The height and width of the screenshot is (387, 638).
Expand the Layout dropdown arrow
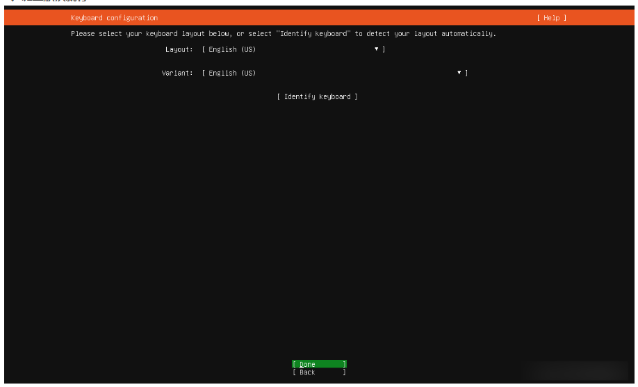click(x=376, y=49)
